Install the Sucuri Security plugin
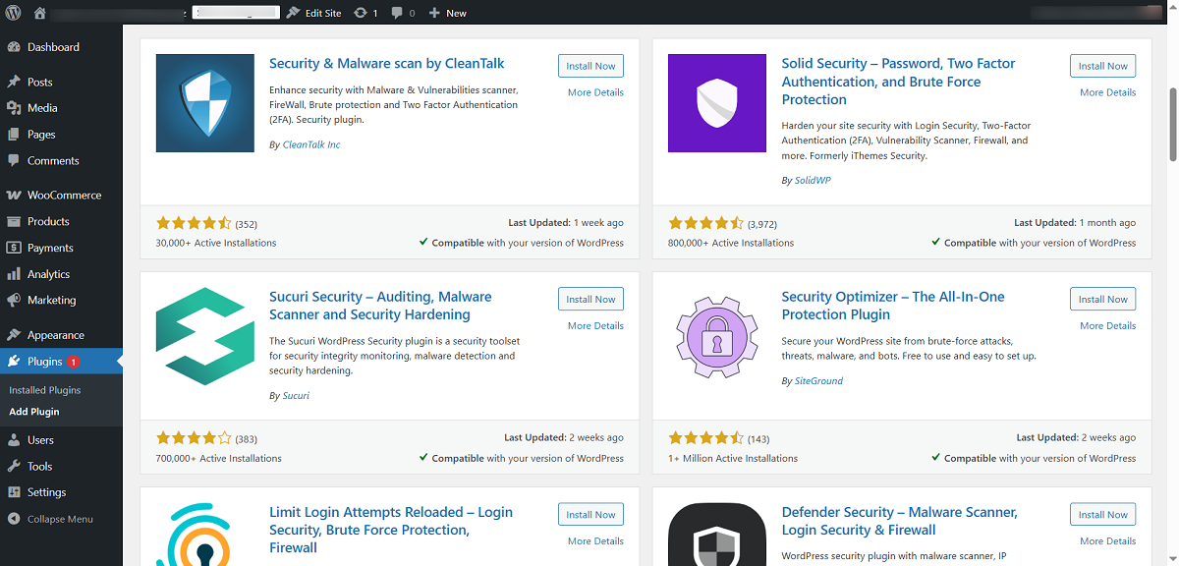 click(590, 299)
